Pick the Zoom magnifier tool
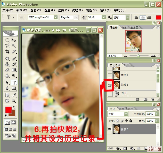Screen dimensions: 163x153 [14, 101]
